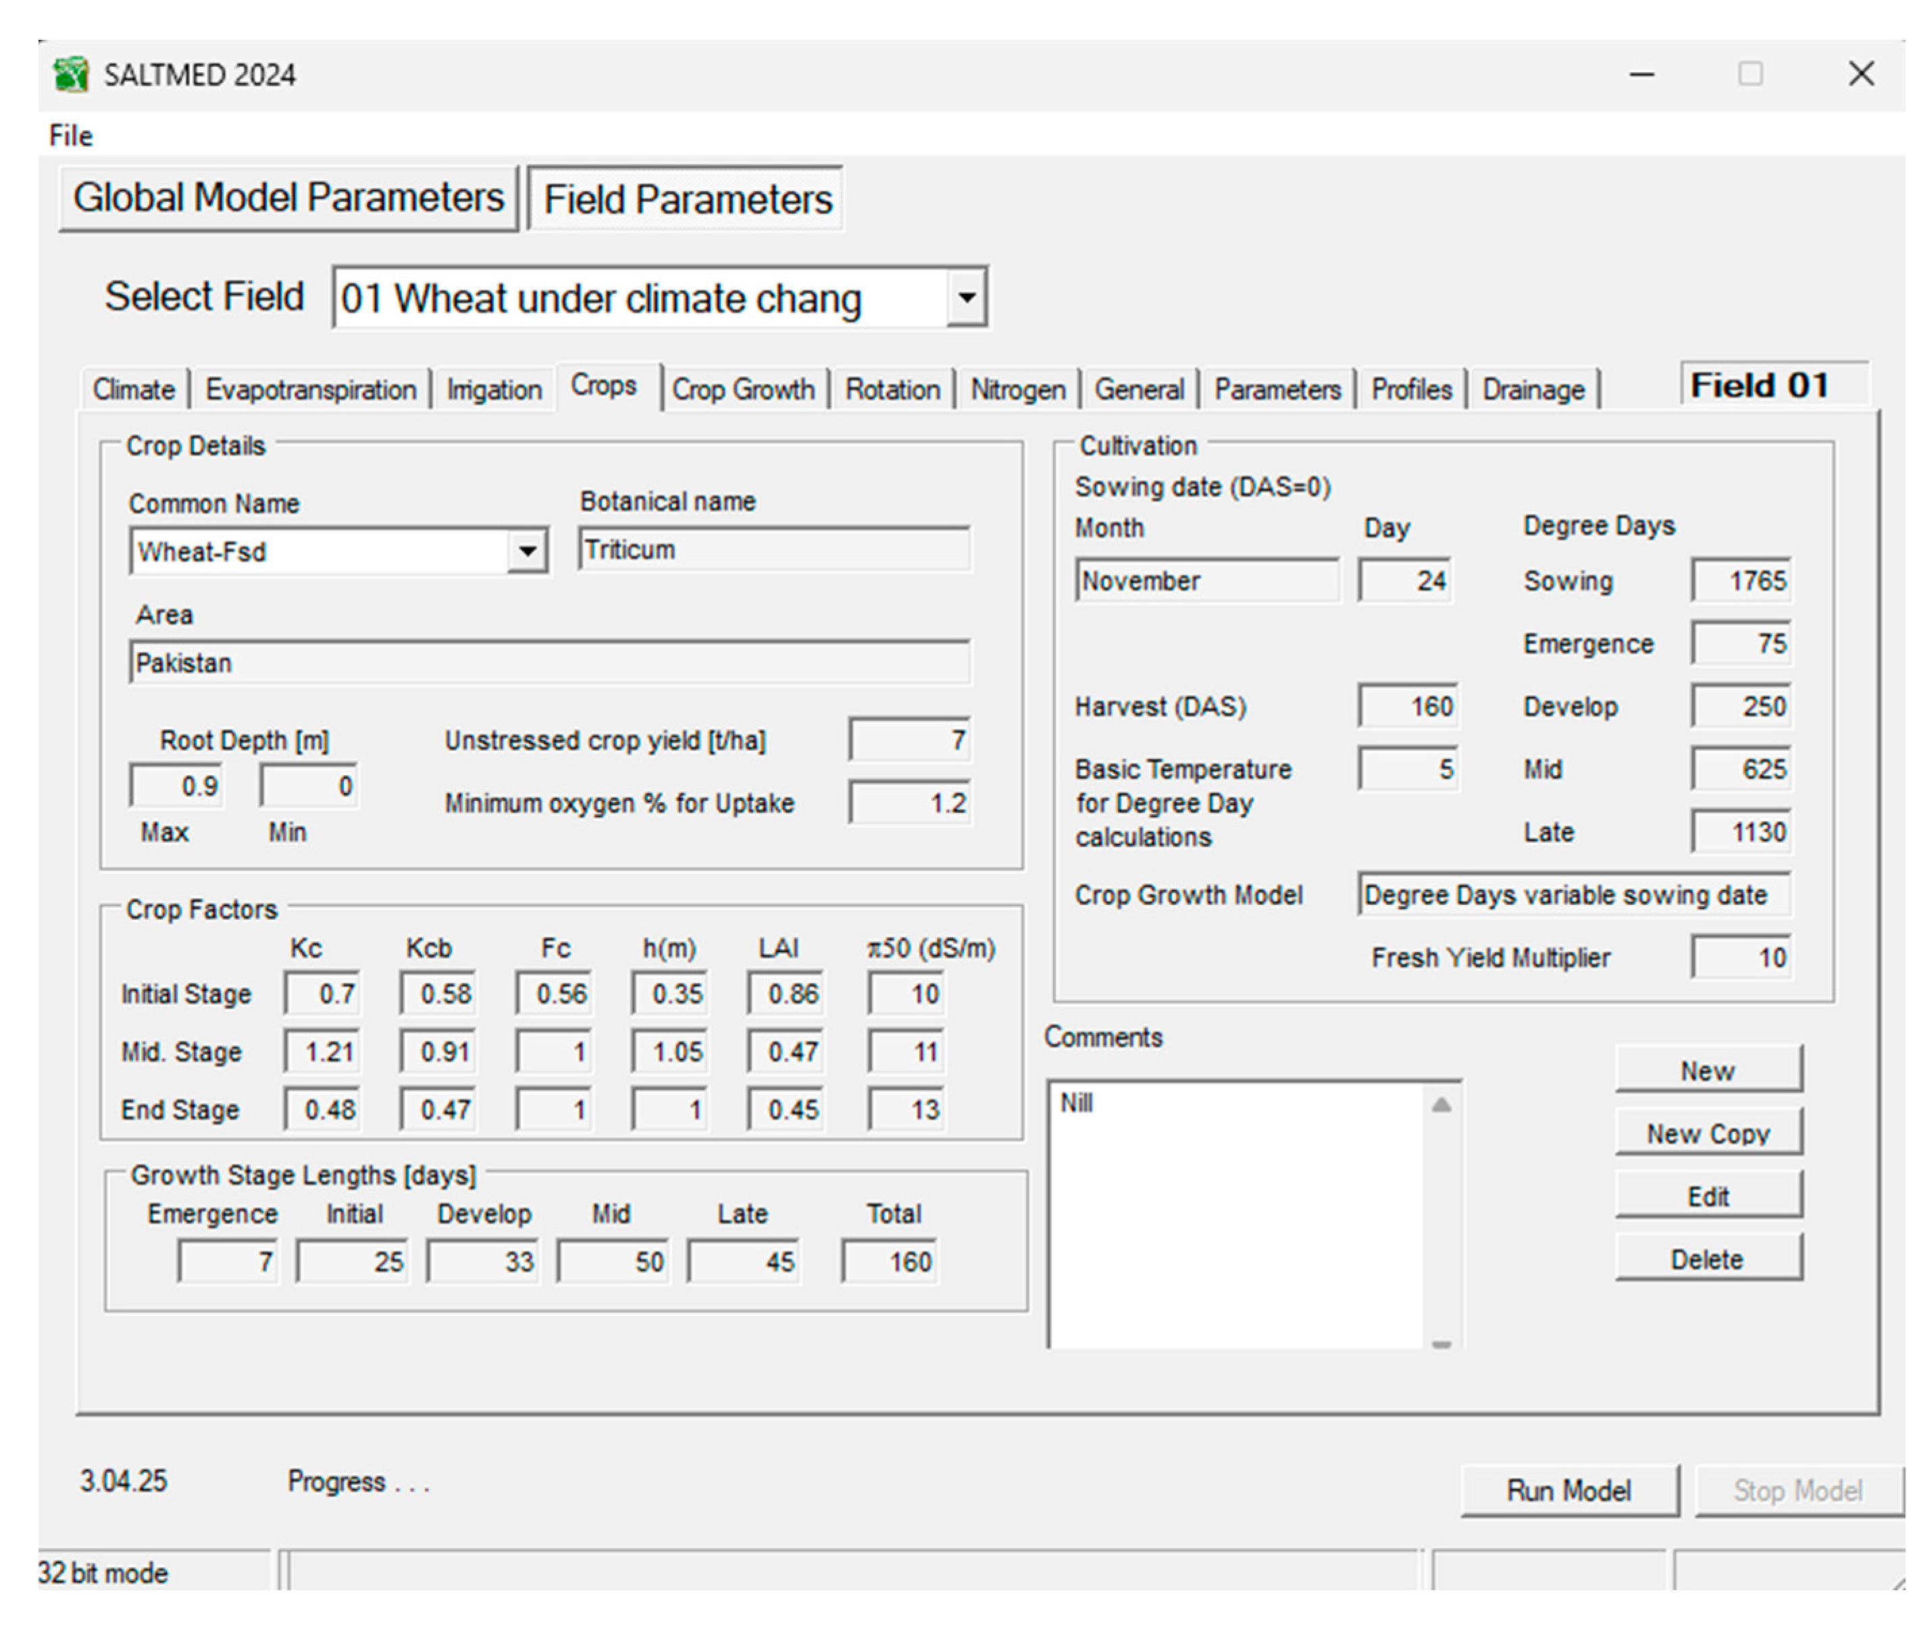Open the Irrigation tab
1927x1628 pixels.
pos(494,390)
